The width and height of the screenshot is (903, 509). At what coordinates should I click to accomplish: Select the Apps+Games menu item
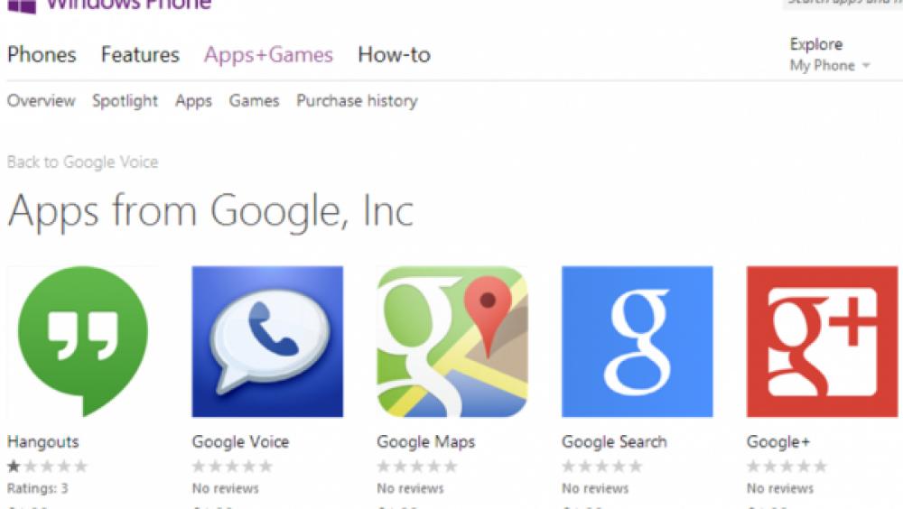268,55
